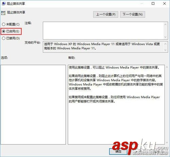
Task: Maximize the 阻止媒体共享 window
Action: coord(153,3)
